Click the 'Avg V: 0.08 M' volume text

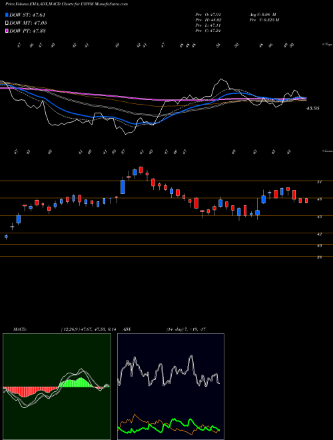click(x=263, y=15)
